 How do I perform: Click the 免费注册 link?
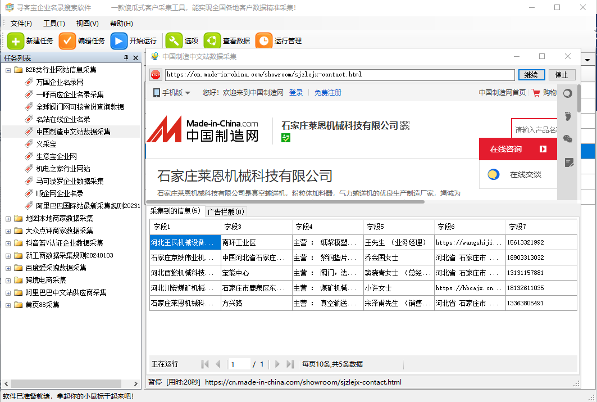tap(328, 93)
